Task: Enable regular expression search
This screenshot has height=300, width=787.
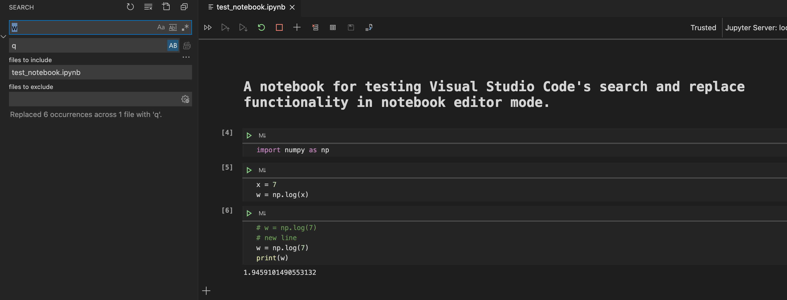Action: click(x=185, y=27)
